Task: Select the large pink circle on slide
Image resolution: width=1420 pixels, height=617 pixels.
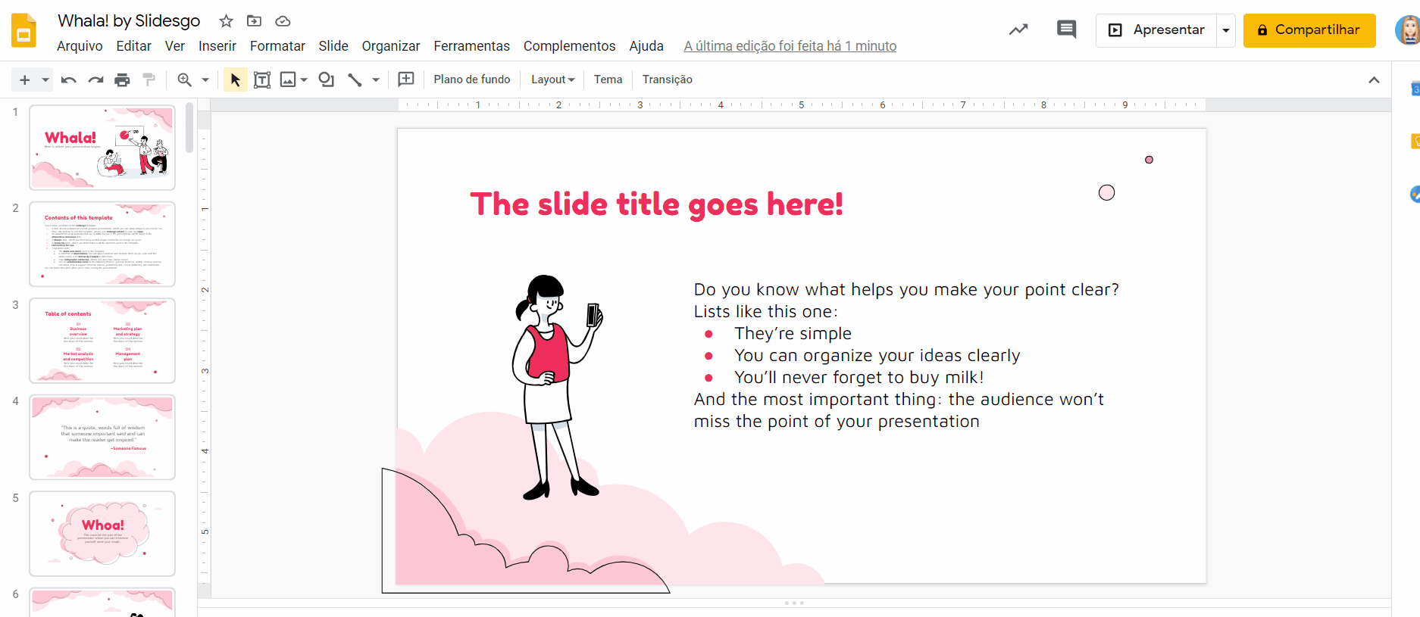Action: click(1106, 192)
